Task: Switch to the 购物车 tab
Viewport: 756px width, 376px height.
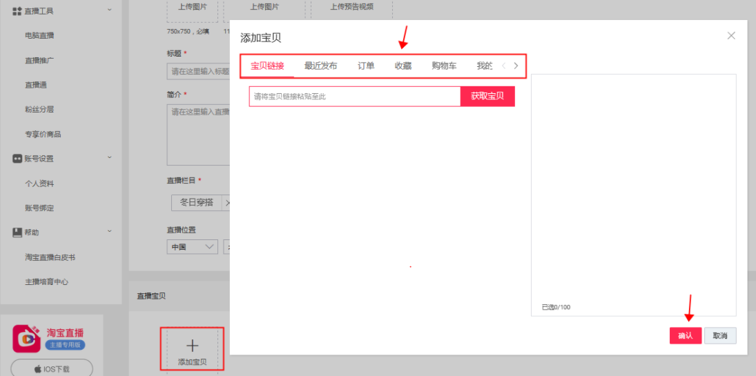Action: pos(444,66)
